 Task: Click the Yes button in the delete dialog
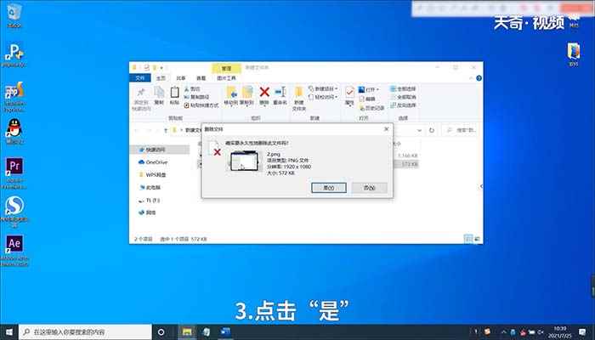pyautogui.click(x=329, y=188)
